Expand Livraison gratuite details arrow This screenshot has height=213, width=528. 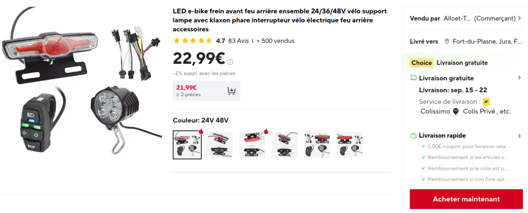coord(519,78)
